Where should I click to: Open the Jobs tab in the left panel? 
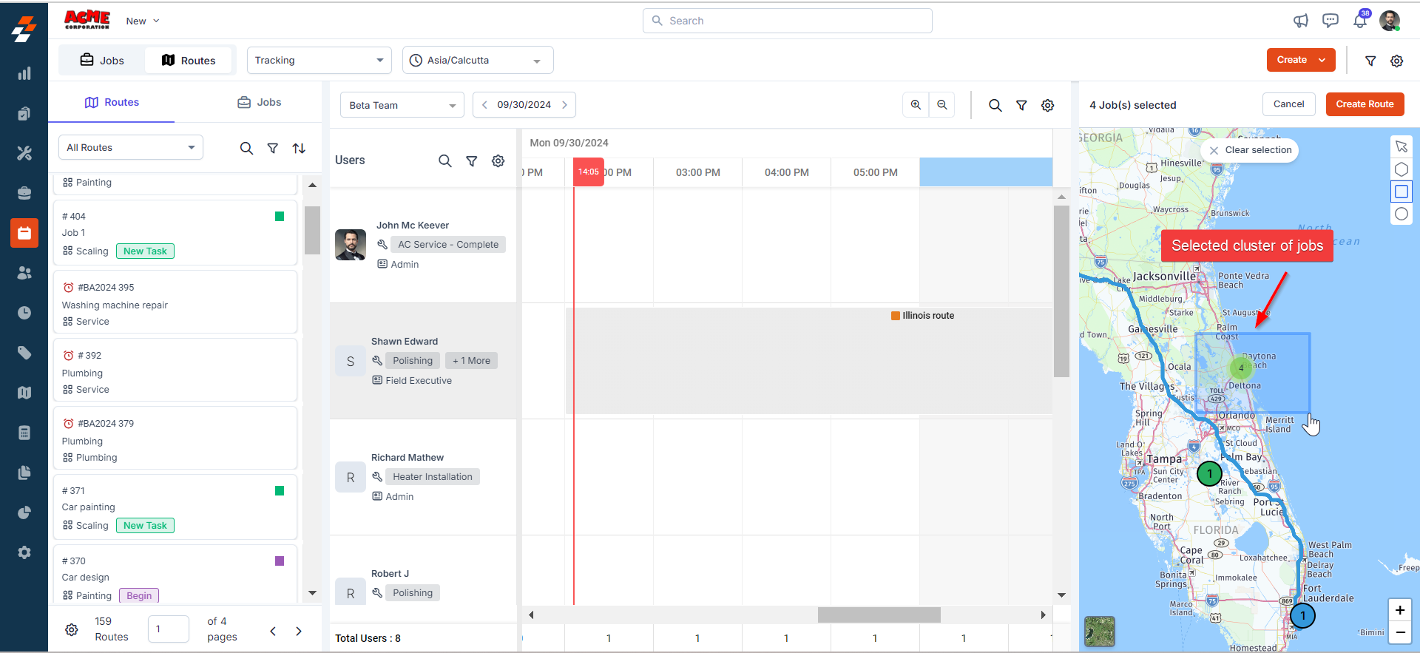259,102
